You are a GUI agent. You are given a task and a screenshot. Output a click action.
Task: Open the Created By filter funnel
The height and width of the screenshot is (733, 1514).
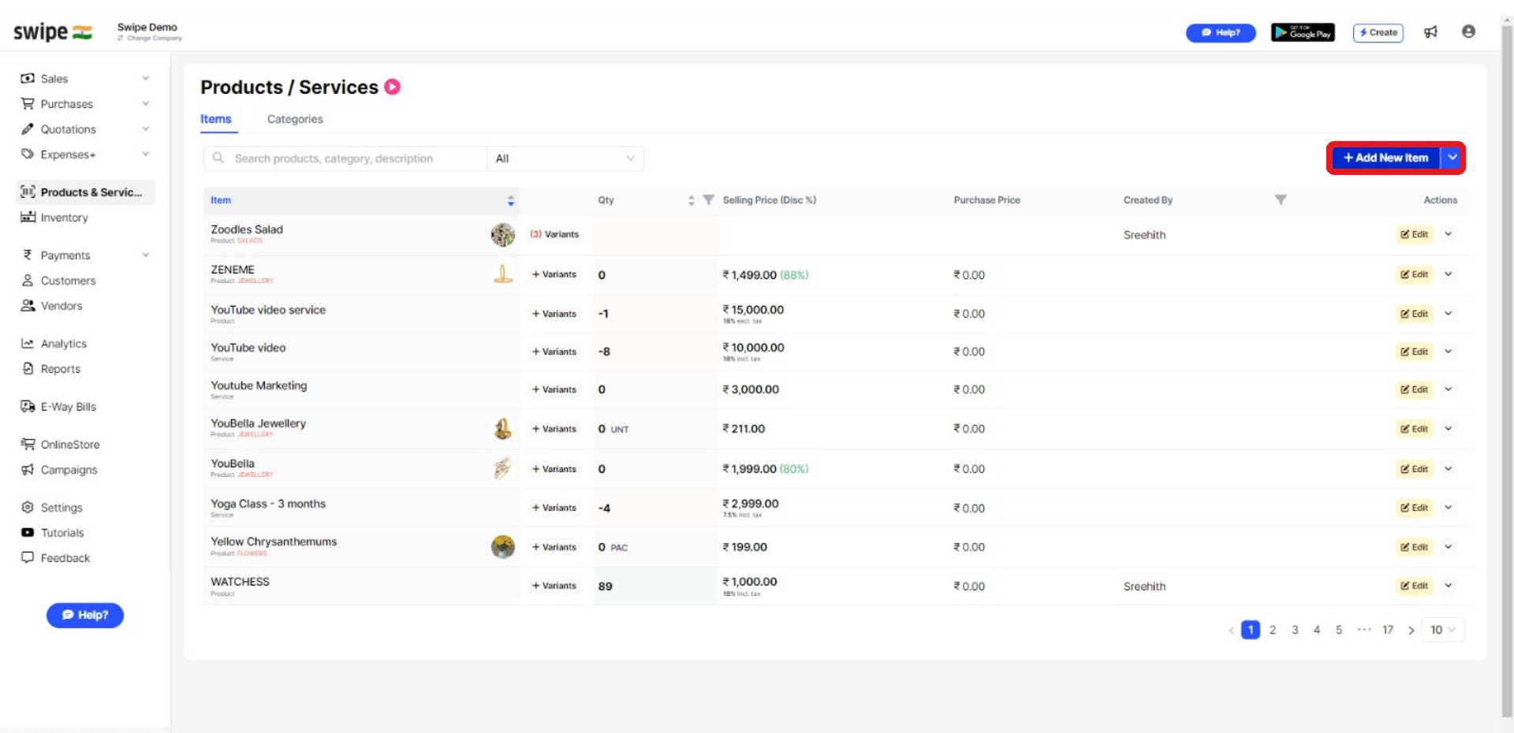pos(1281,200)
